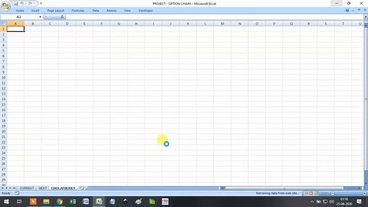Select column D header
Screen dimensions: 368x207
tap(67, 24)
